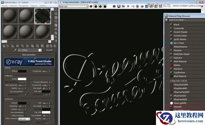Enable refraction Use interpolation checkbox
Viewport: 205px width, 125px height.
[x=26, y=112]
